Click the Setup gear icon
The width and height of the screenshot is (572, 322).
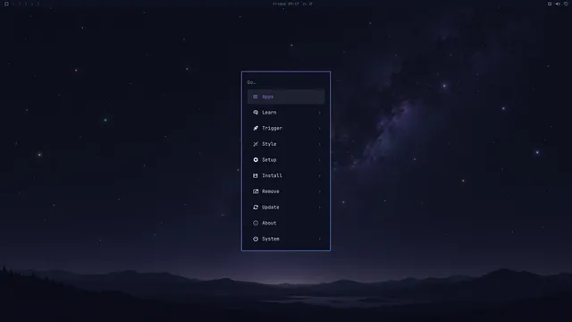(x=256, y=160)
